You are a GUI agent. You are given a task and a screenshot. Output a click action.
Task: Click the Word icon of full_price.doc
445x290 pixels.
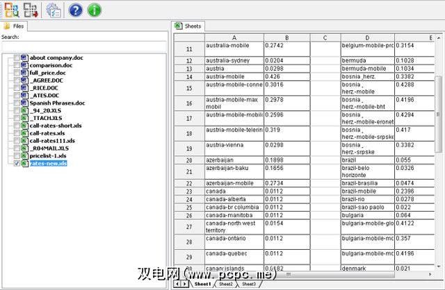pyautogui.click(x=24, y=73)
